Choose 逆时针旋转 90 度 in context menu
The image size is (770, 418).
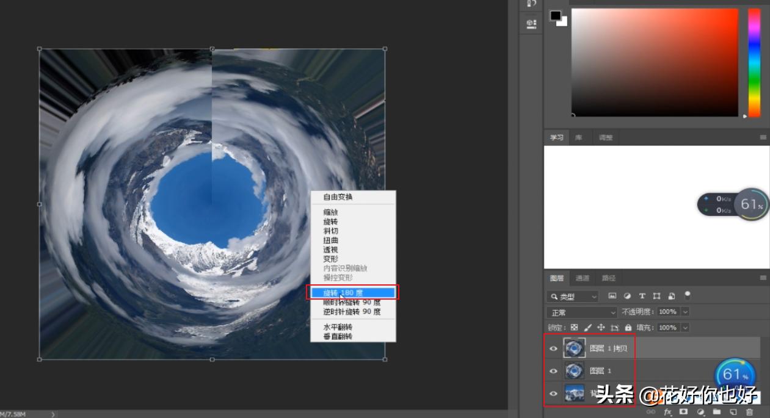click(353, 311)
